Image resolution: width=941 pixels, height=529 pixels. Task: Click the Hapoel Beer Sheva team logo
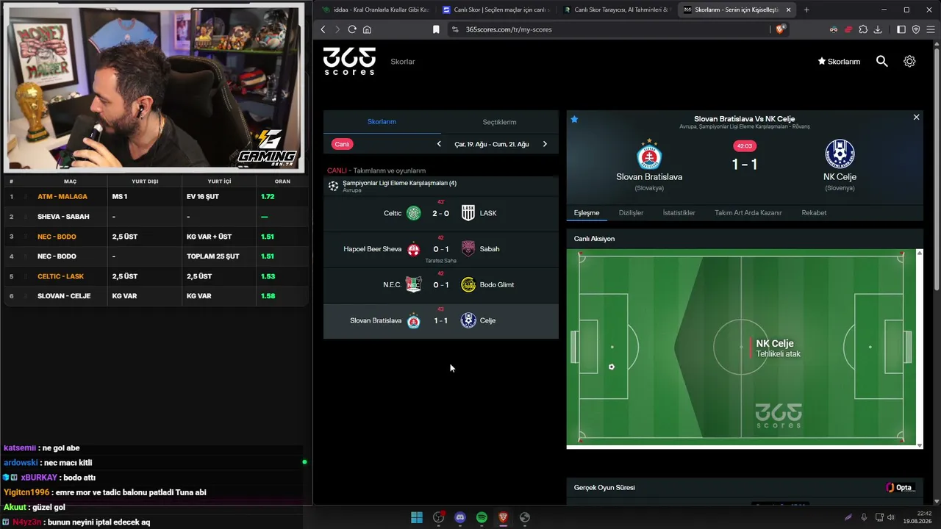[414, 249]
